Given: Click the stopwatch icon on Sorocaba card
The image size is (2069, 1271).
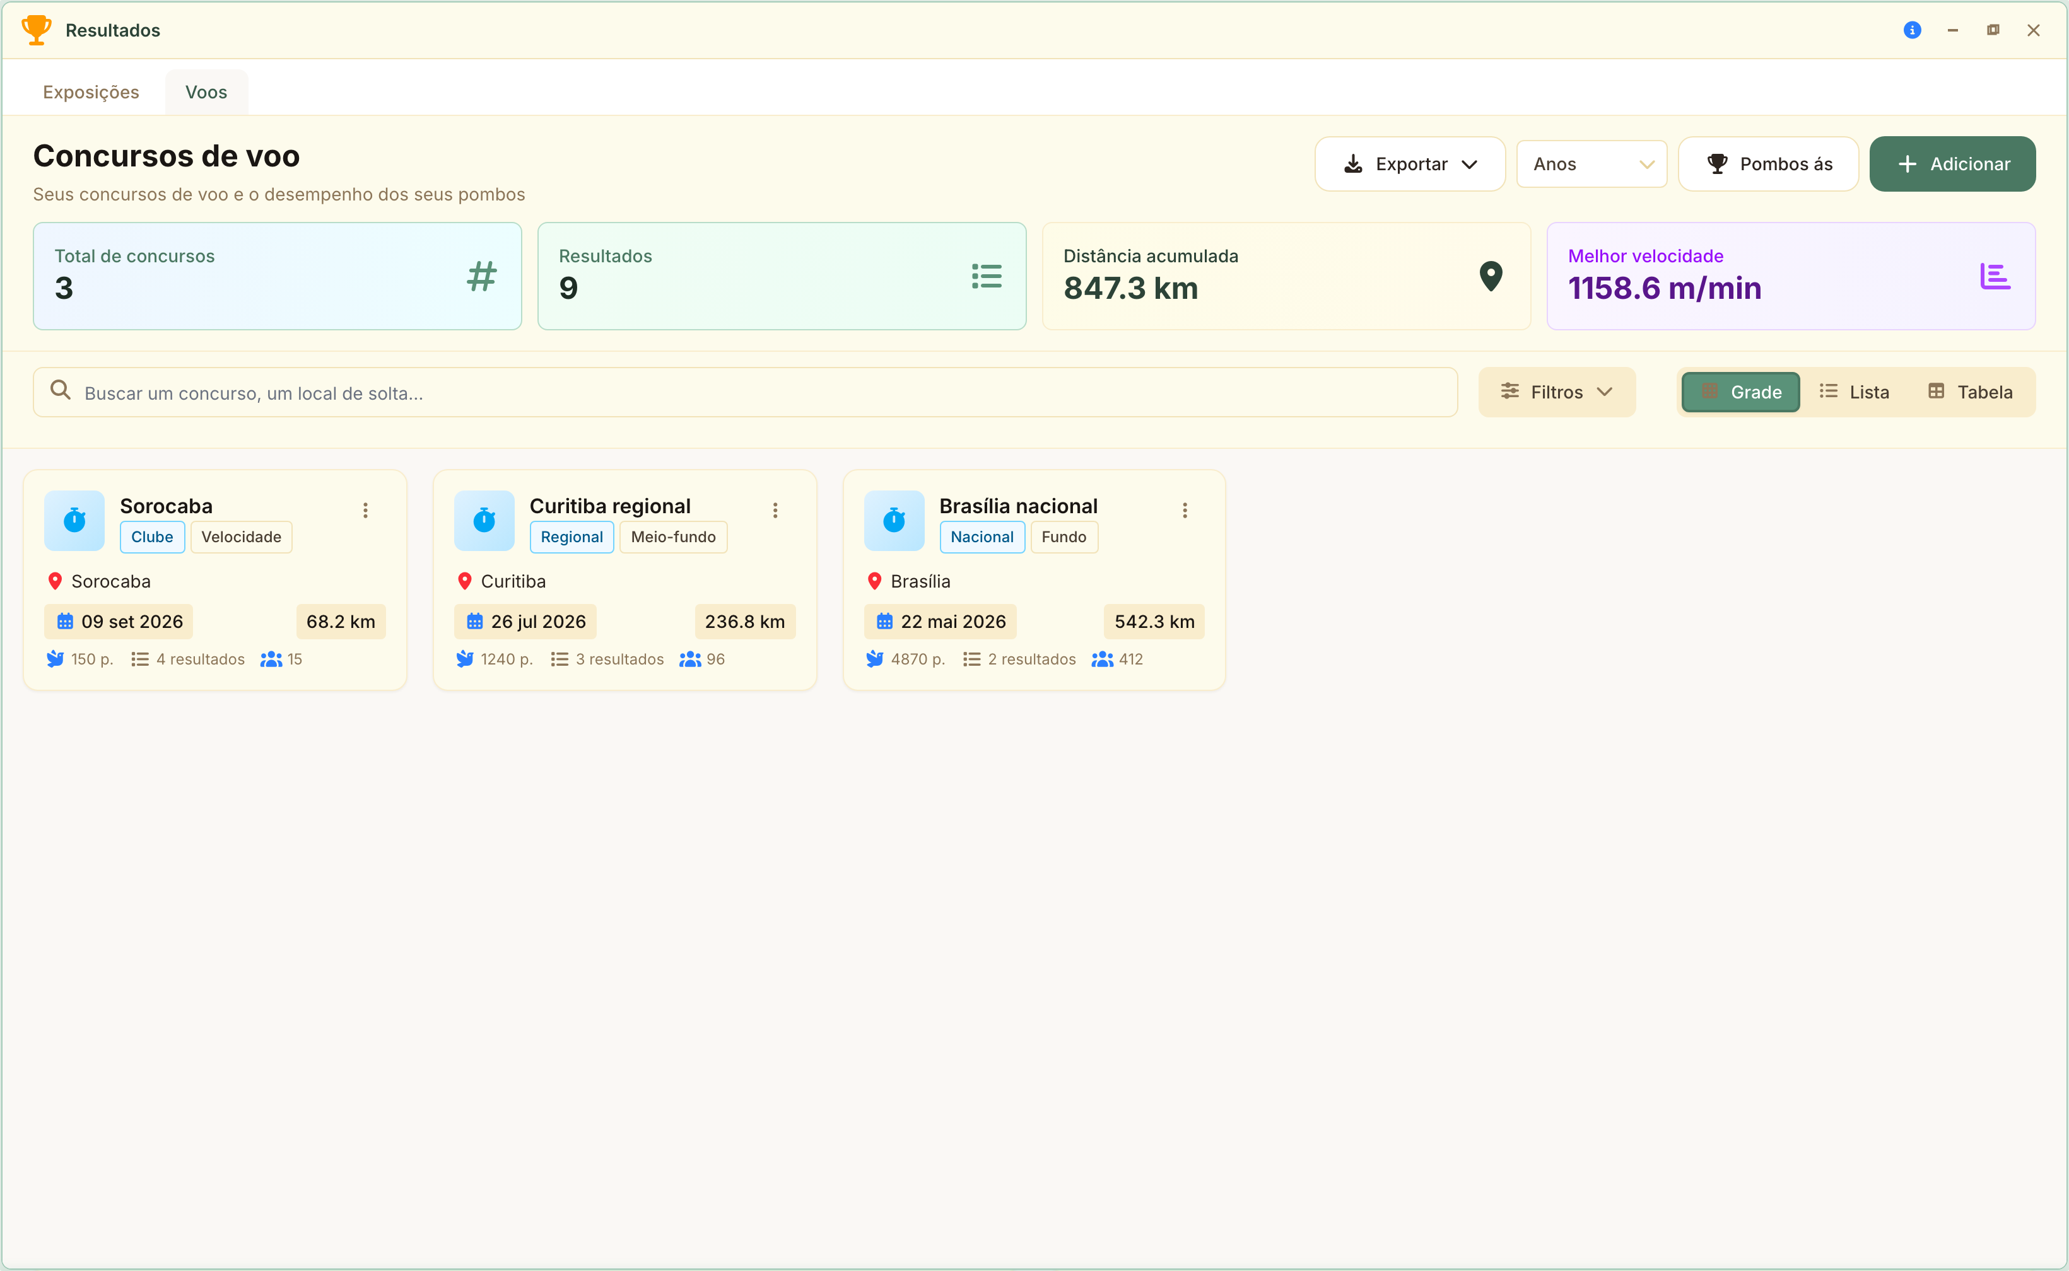Looking at the screenshot, I should point(74,520).
